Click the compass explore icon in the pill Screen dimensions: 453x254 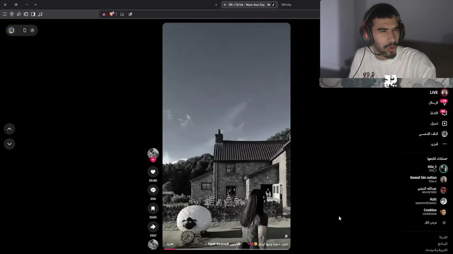click(32, 30)
